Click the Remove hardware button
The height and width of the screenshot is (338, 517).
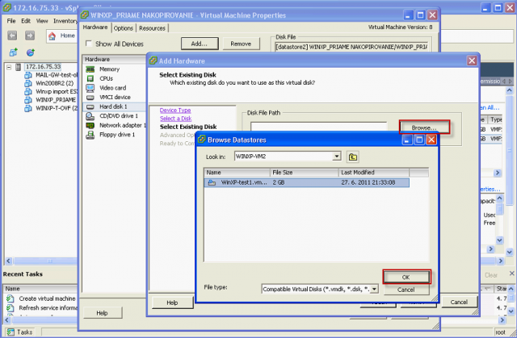(x=241, y=44)
